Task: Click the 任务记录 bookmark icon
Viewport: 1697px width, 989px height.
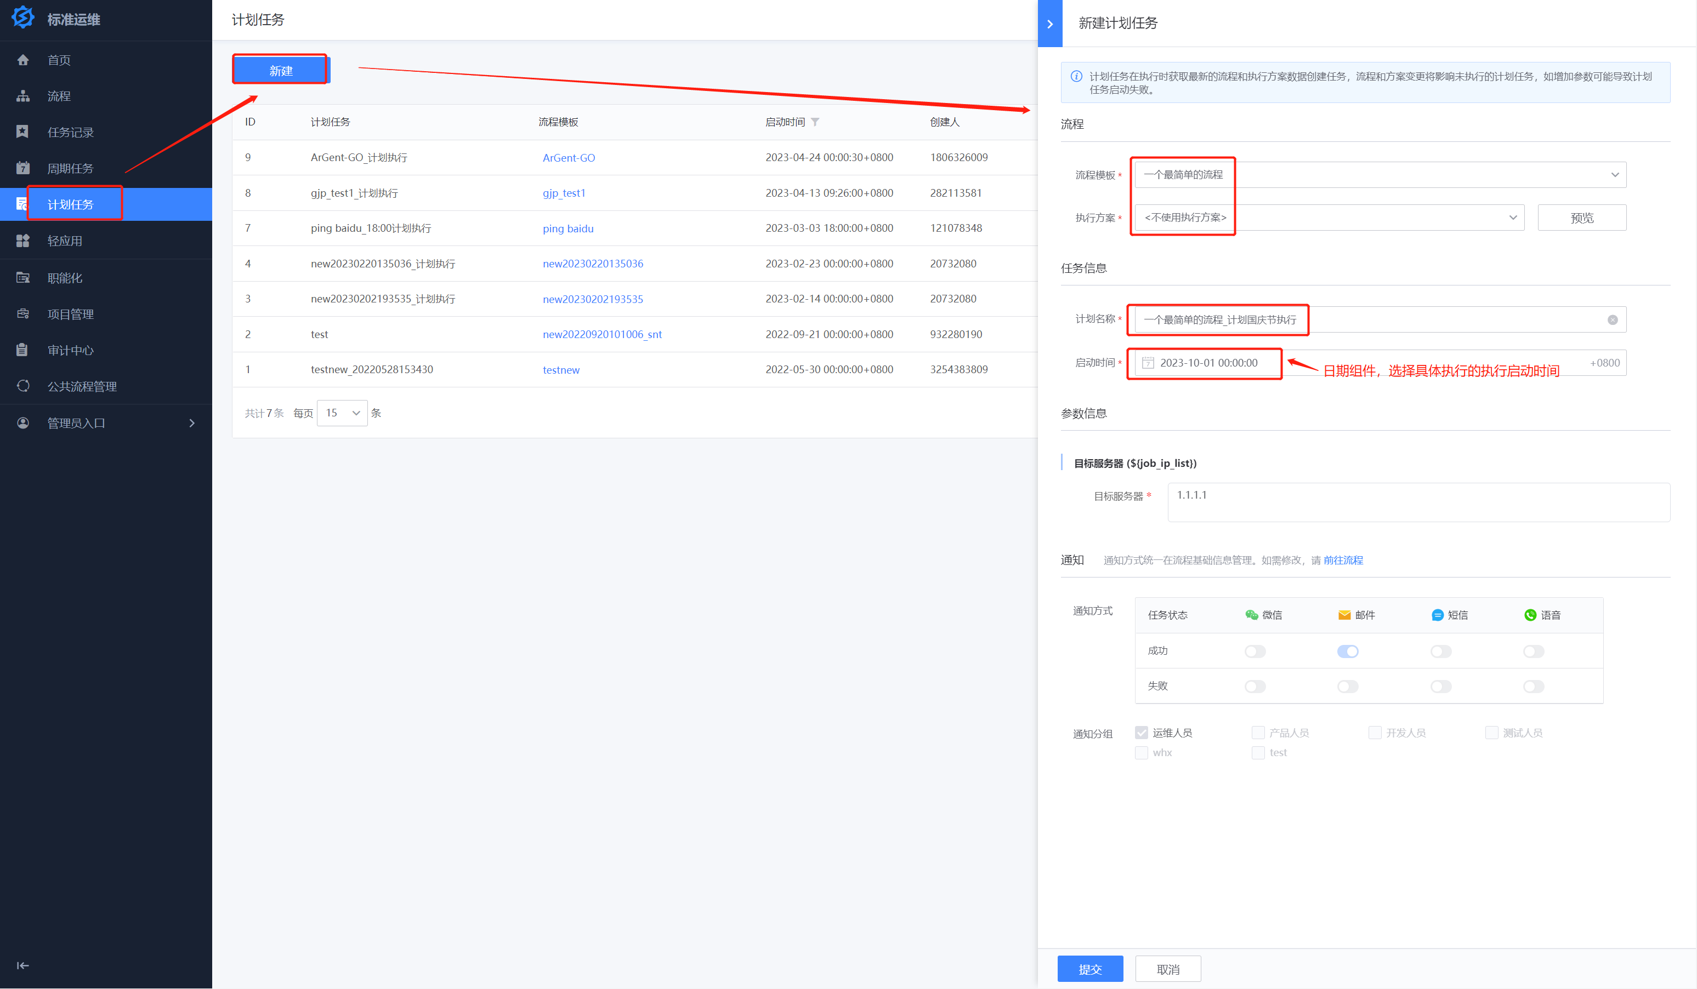Action: pos(23,132)
